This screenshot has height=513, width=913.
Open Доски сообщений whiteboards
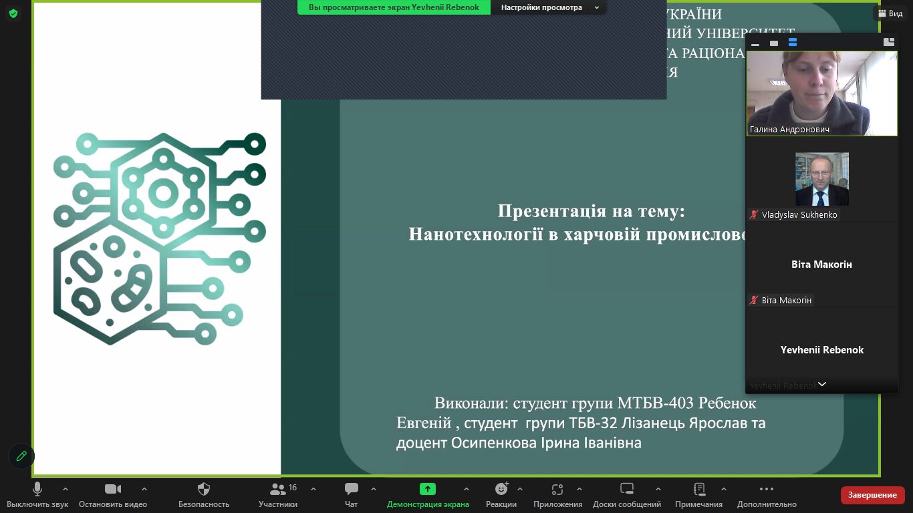(627, 494)
